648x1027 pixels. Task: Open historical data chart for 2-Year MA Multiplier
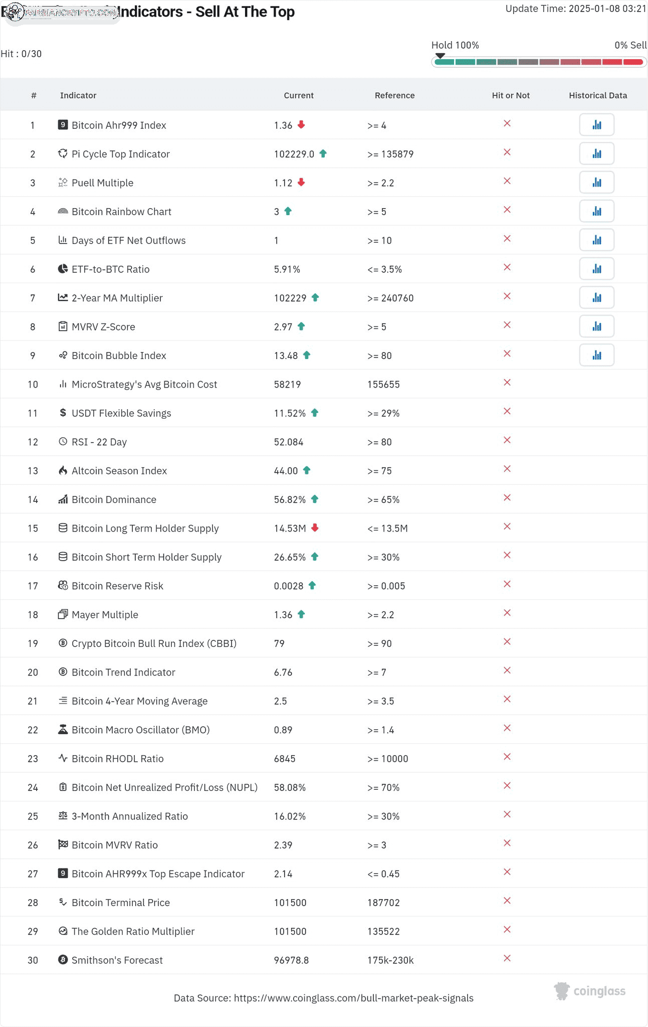pyautogui.click(x=596, y=297)
